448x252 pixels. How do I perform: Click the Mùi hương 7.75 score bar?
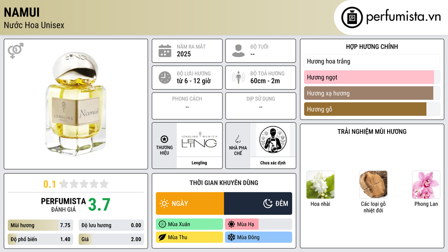(40, 225)
